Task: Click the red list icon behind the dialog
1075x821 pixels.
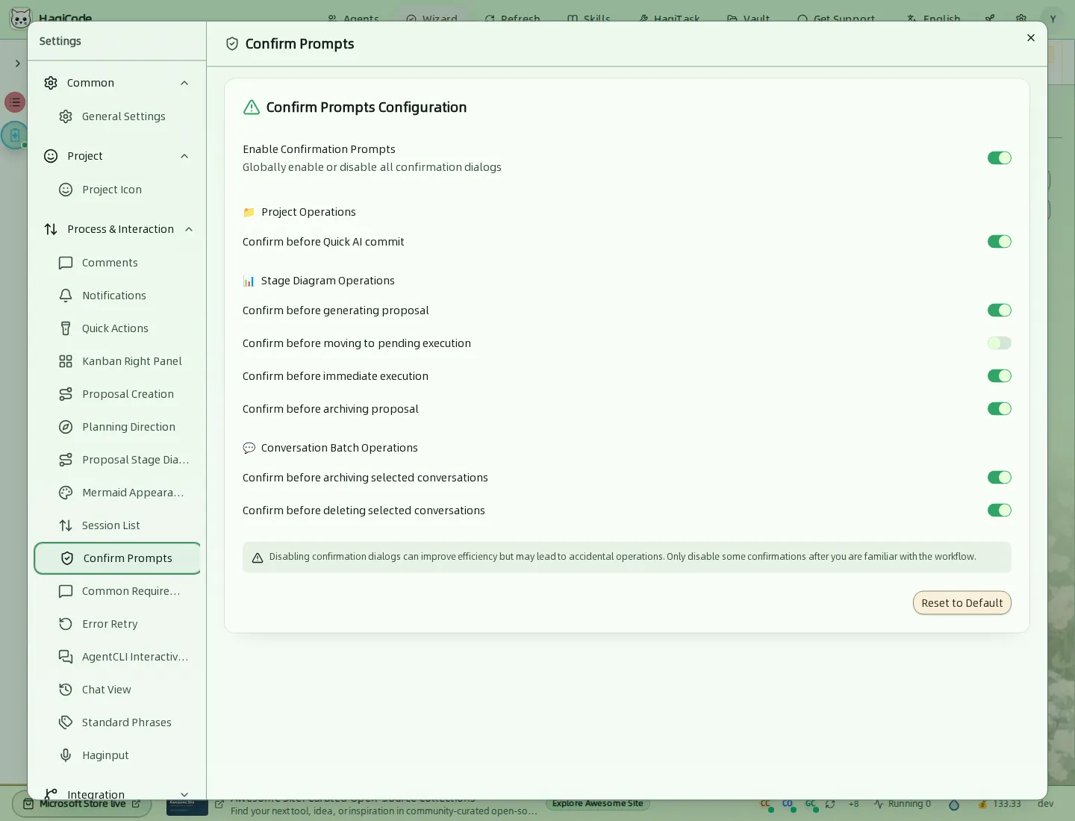Action: pos(15,102)
